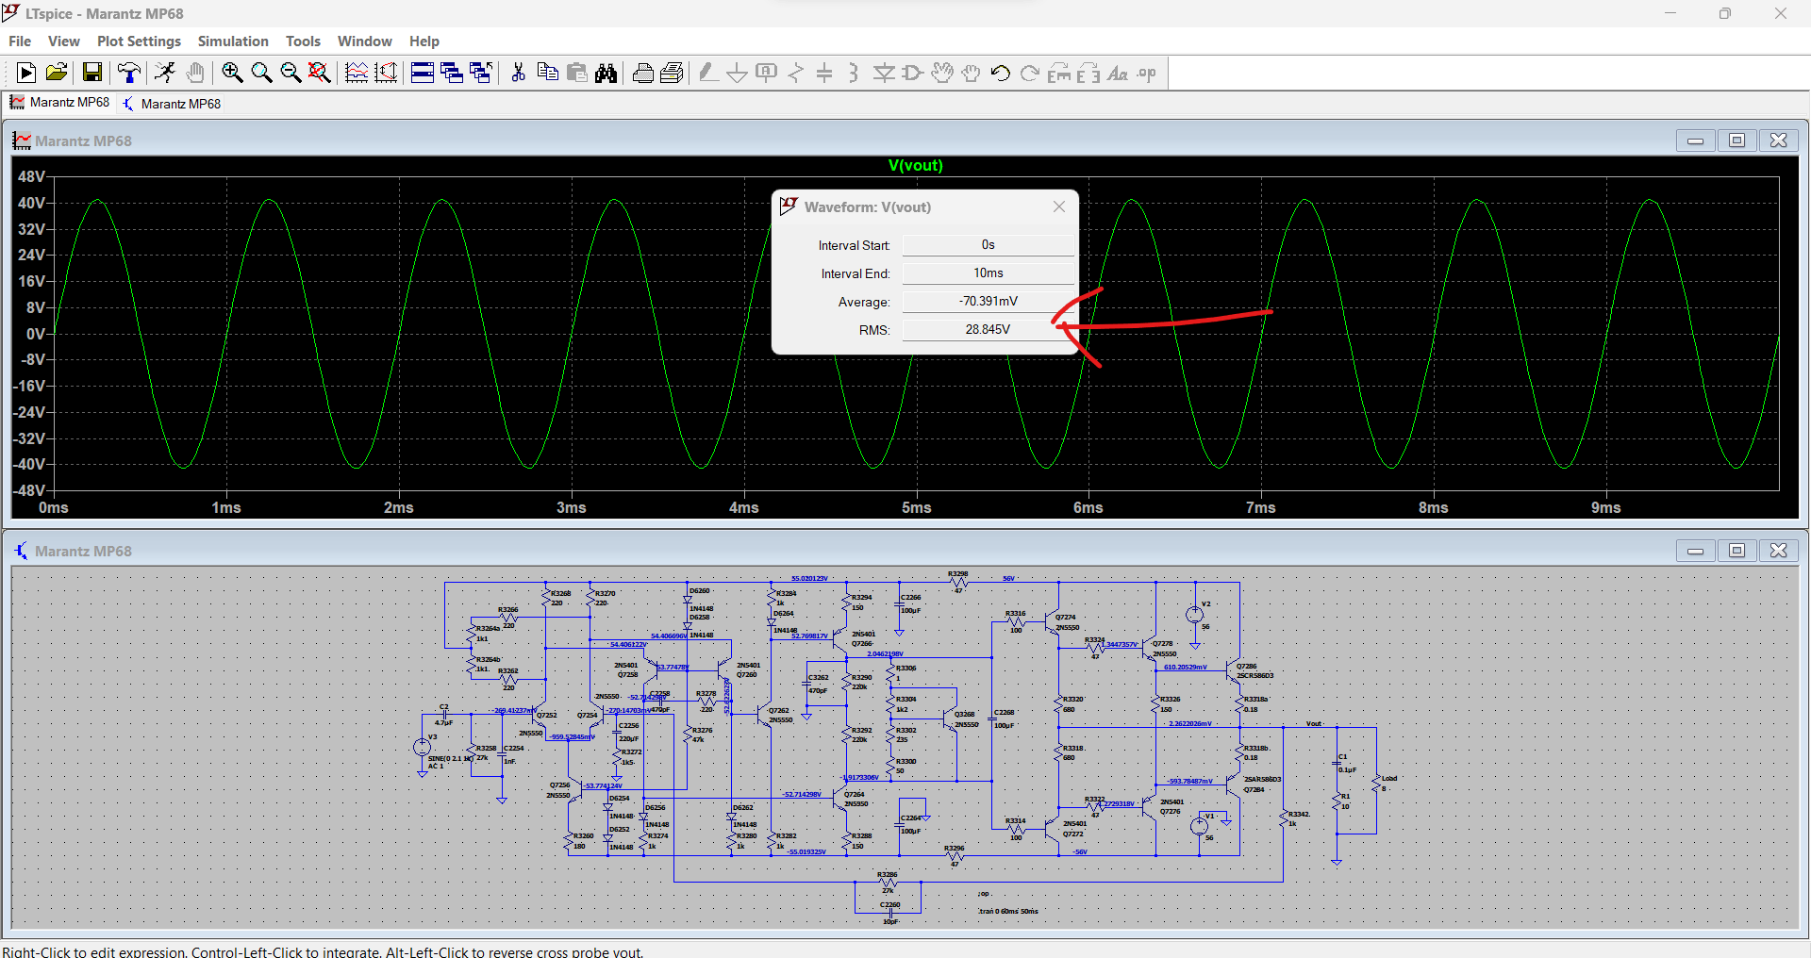Click the V(vout) trace label

tap(915, 166)
